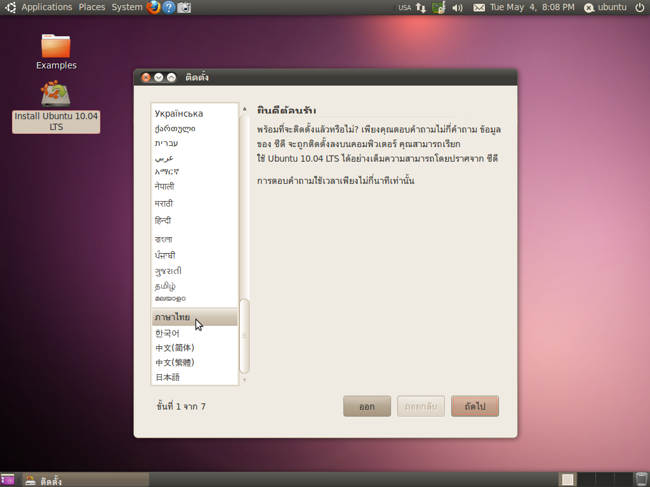The width and height of the screenshot is (650, 487).
Task: Open the Firefox browser launcher icon
Action: tap(154, 8)
